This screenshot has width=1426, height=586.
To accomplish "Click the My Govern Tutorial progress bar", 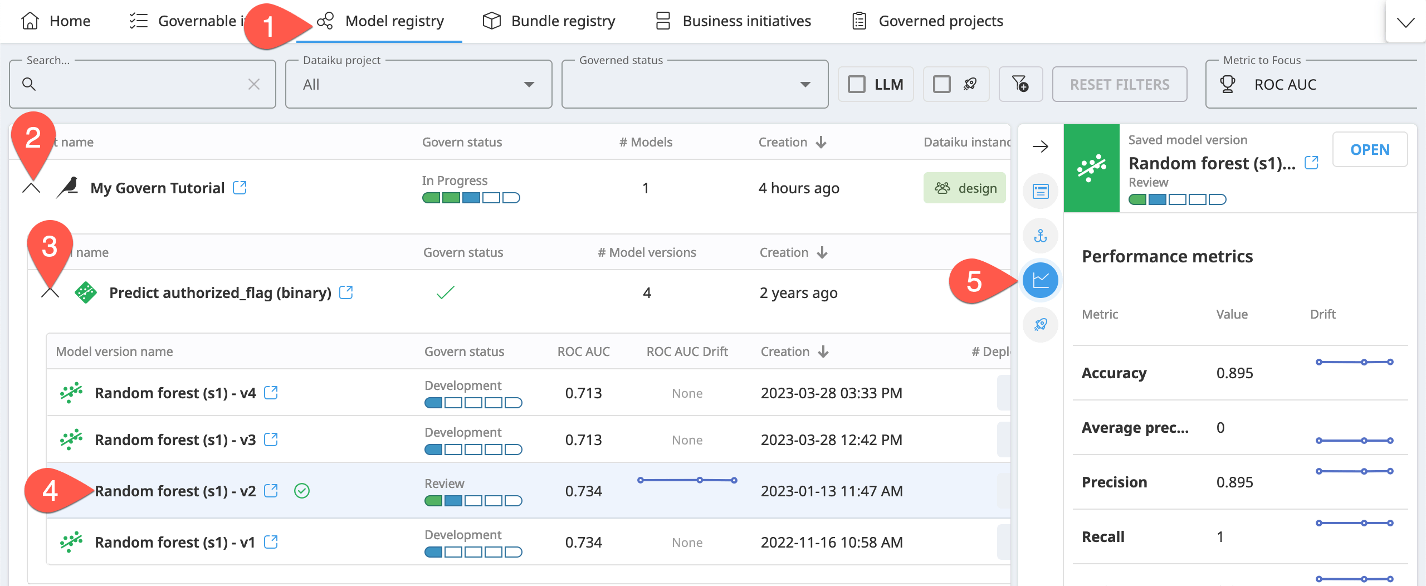I will click(x=471, y=198).
